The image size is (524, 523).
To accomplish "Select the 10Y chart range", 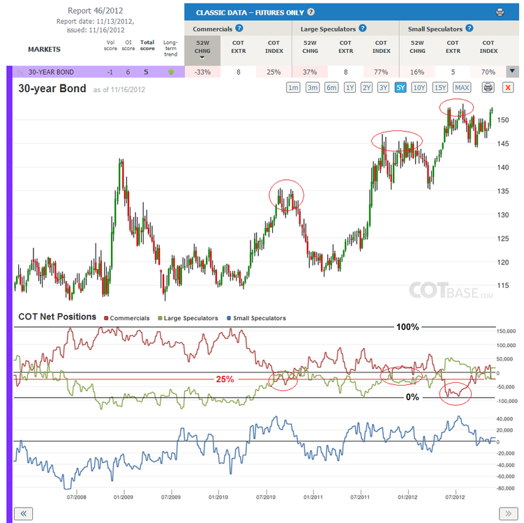I will coord(419,87).
